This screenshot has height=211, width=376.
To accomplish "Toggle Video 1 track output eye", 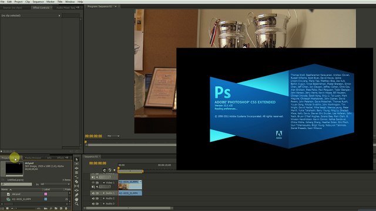I will click(93, 182).
